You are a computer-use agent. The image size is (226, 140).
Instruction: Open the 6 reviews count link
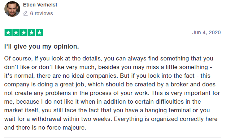coord(42,13)
